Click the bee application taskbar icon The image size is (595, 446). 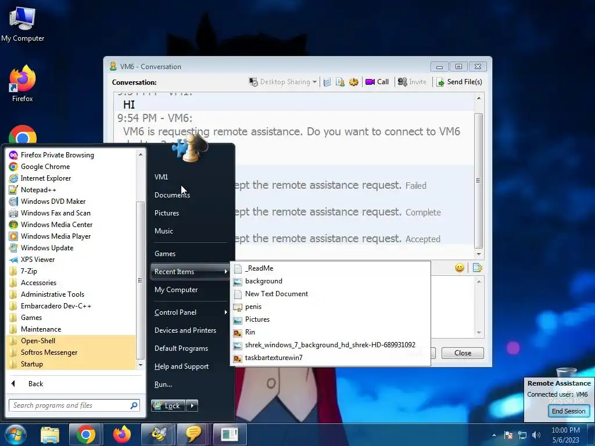point(158,434)
